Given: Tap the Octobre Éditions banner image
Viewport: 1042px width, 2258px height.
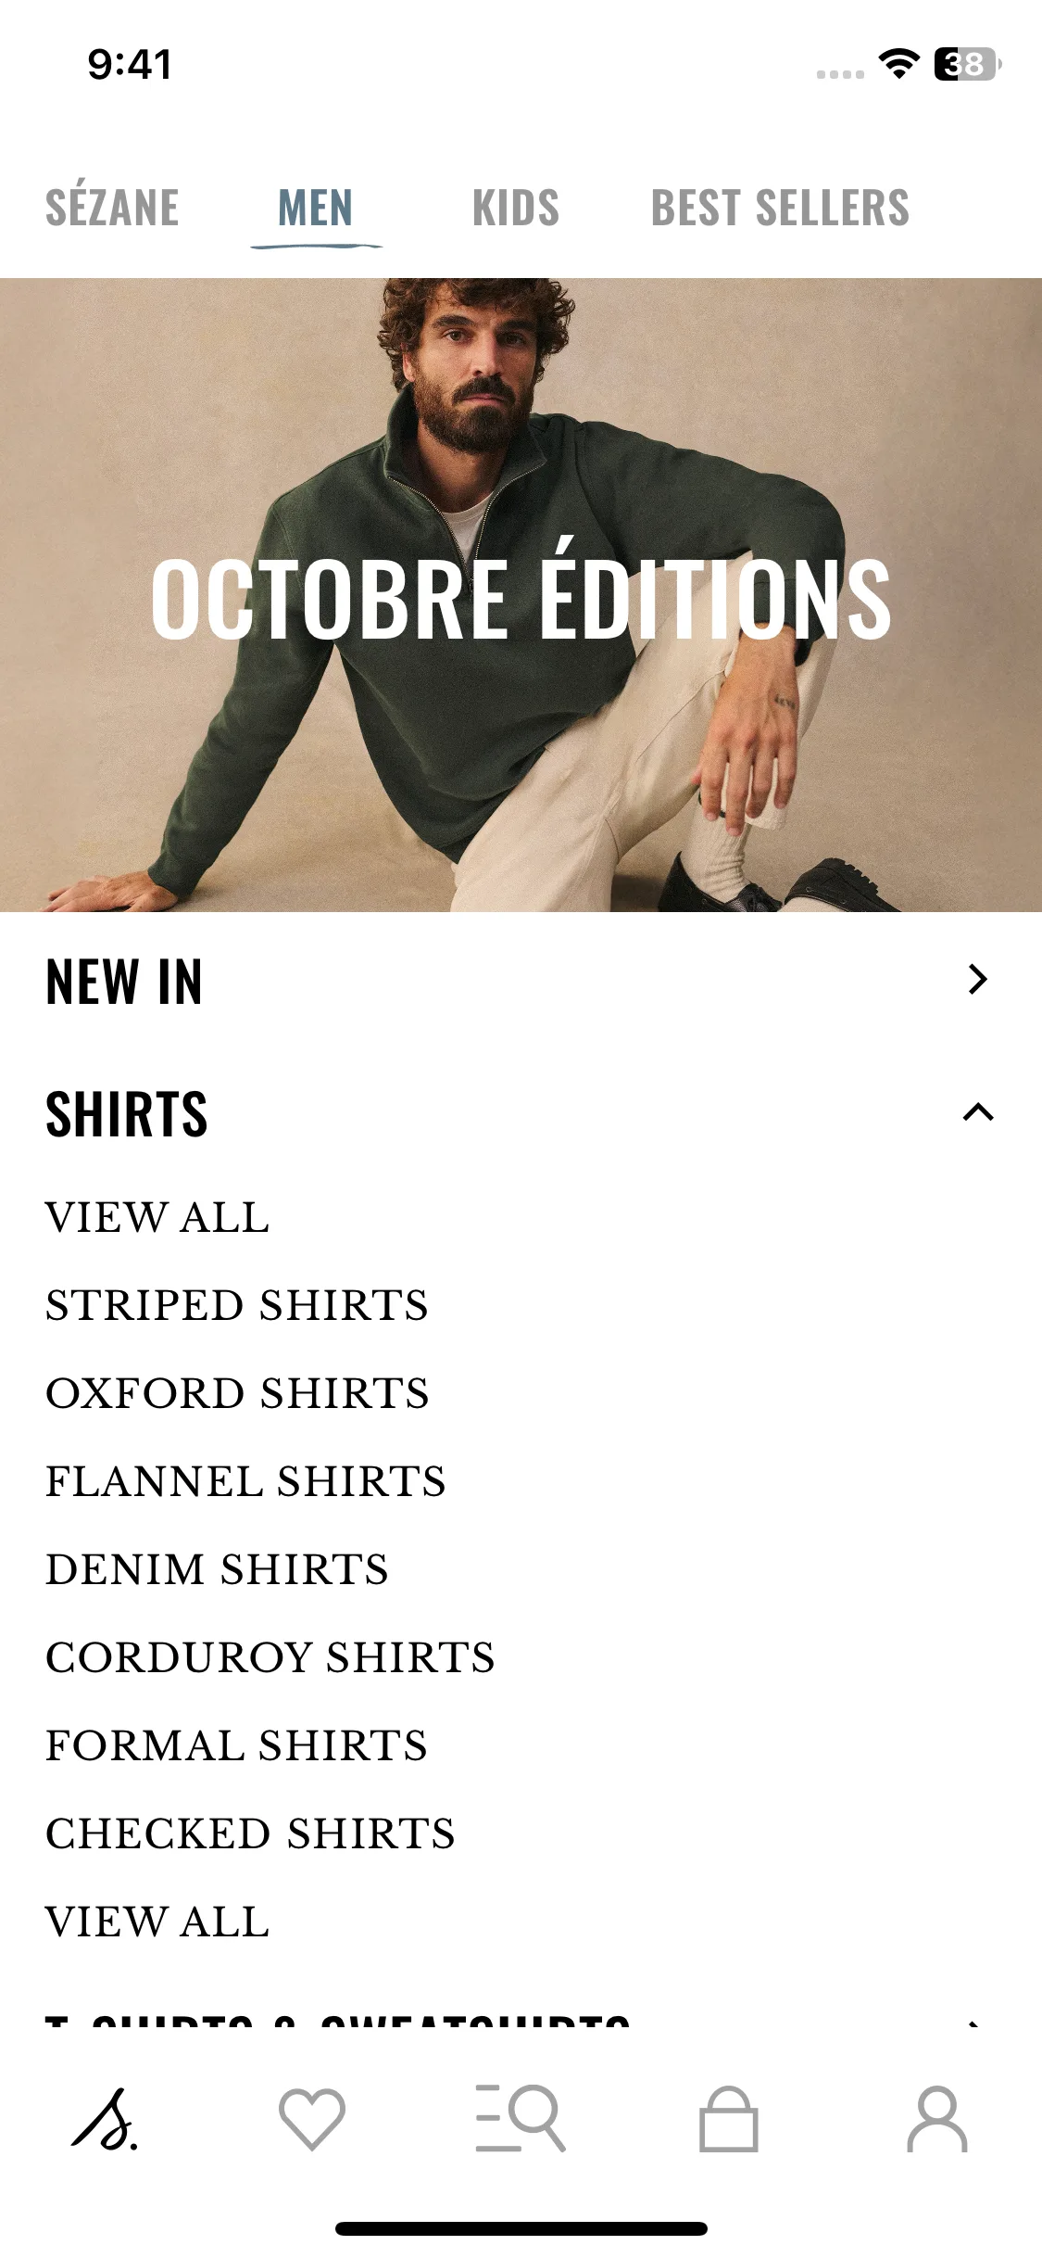Looking at the screenshot, I should [521, 595].
